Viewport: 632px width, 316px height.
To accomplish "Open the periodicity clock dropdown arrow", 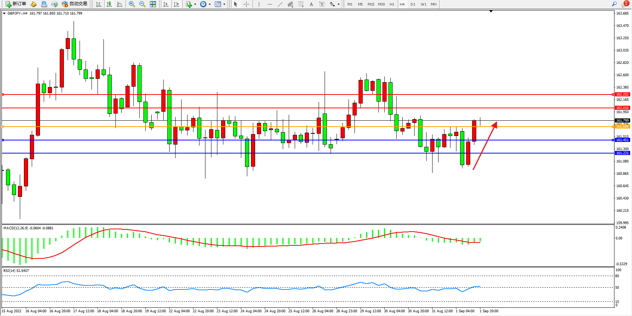I will [x=210, y=4].
